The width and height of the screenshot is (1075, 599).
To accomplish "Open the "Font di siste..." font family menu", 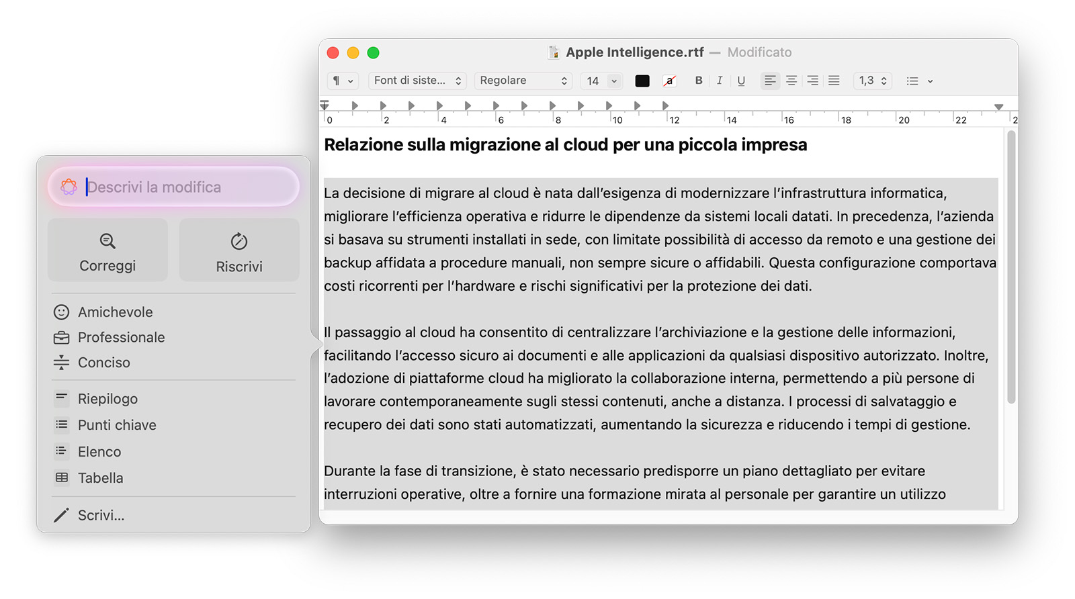I will coord(417,81).
